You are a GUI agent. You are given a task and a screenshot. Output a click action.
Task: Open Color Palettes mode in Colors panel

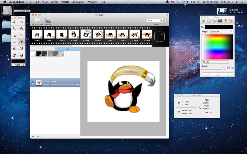click(x=215, y=21)
